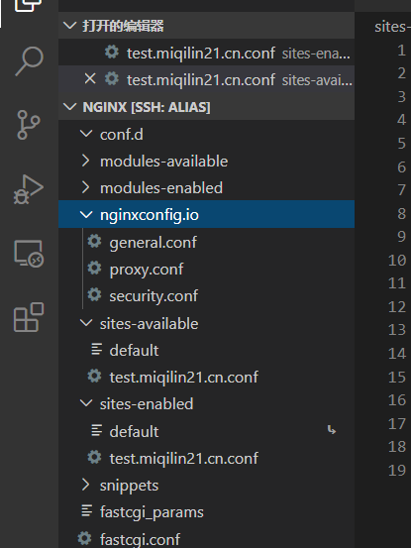Open test.miqilin21.cn.conf under sites-enabled
This screenshot has width=411, height=548.
pyautogui.click(x=206, y=458)
